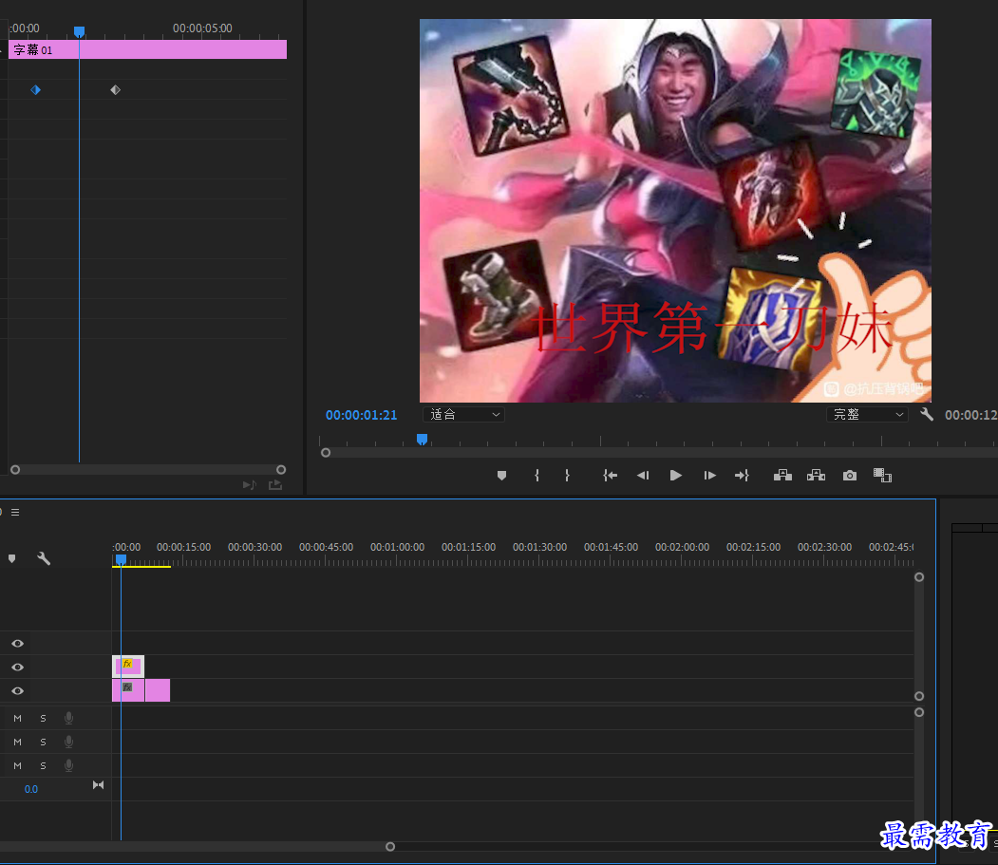This screenshot has height=865, width=998.
Task: Click the timeline playhead handle
Action: [121, 559]
